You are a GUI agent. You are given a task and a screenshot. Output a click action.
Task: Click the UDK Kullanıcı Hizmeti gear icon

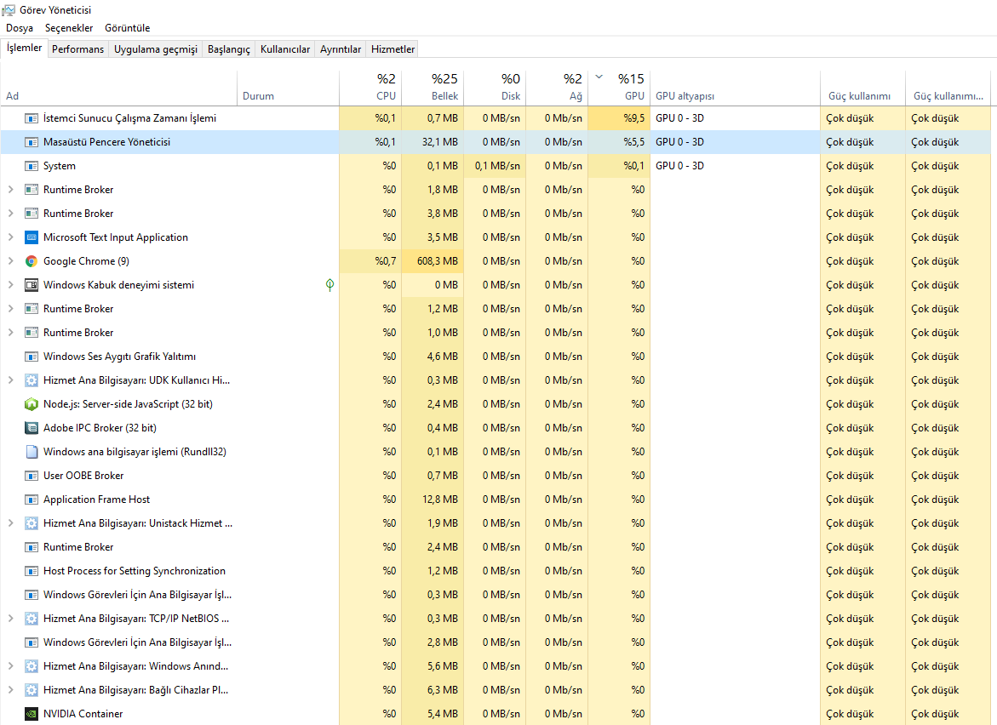[x=32, y=380]
